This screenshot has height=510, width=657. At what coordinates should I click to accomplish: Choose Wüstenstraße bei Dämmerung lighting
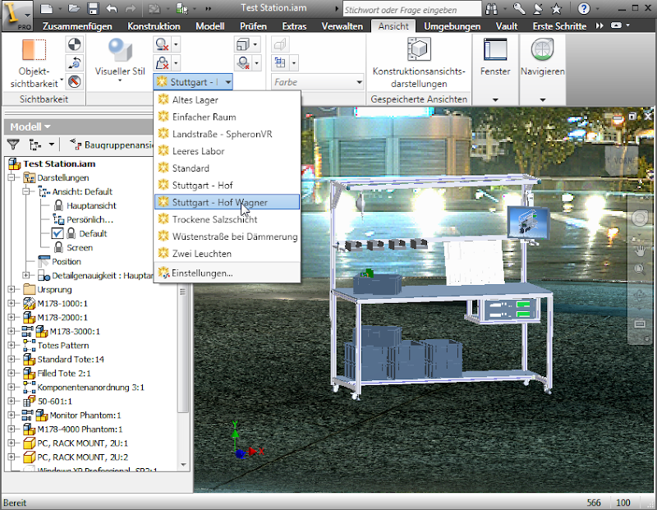(x=227, y=237)
